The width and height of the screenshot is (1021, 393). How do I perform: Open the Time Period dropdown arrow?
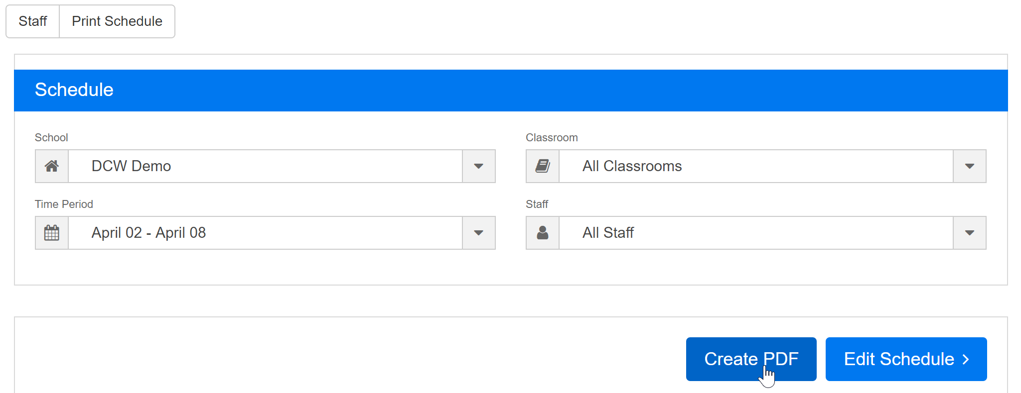[x=478, y=233]
